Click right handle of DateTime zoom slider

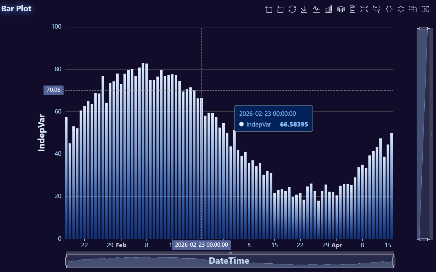point(393,261)
